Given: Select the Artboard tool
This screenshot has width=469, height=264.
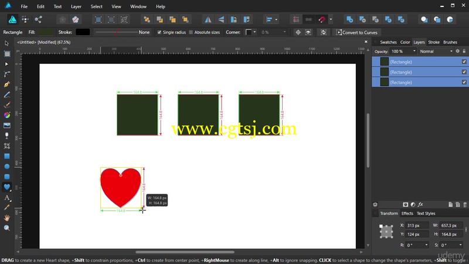Looking at the screenshot, I should [x=6, y=54].
